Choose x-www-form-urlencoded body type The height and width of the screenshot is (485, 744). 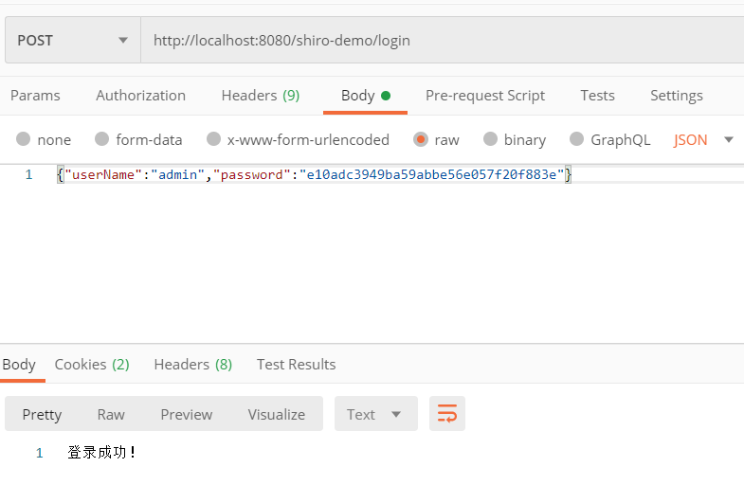pos(214,139)
